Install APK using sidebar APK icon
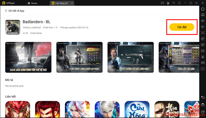The width and height of the screenshot is (206, 118). (x=203, y=51)
